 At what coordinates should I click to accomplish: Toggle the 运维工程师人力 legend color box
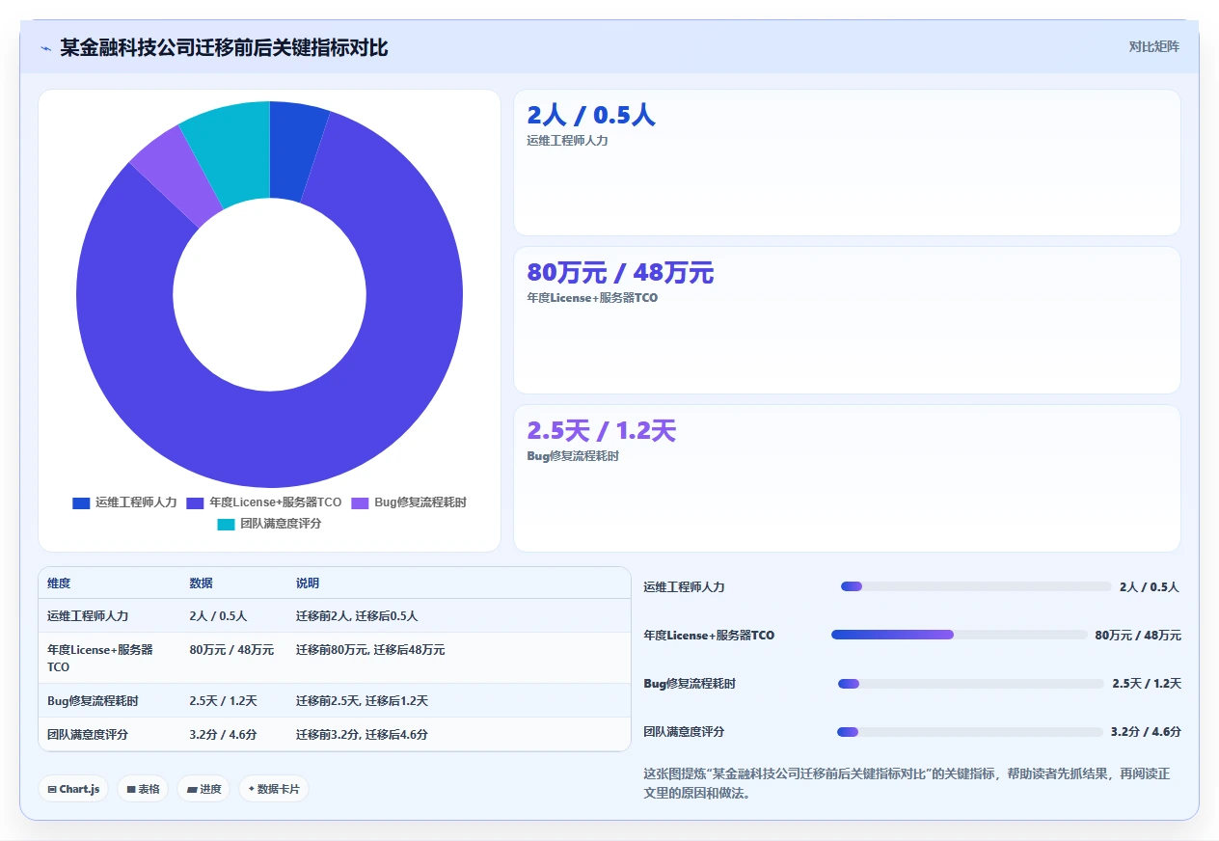coord(81,503)
